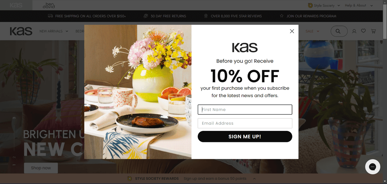This screenshot has width=387, height=184.
Task: Go to KAS home logo in navigation
Action: click(21, 31)
